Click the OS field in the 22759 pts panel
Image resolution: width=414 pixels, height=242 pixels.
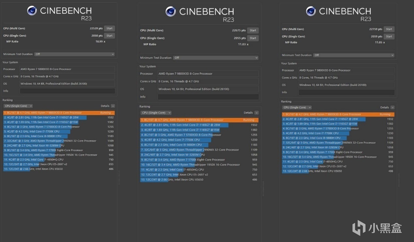pos(346,85)
